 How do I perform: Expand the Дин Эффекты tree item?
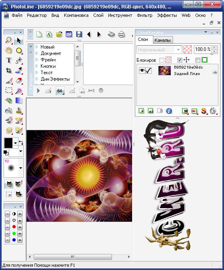tap(37, 79)
